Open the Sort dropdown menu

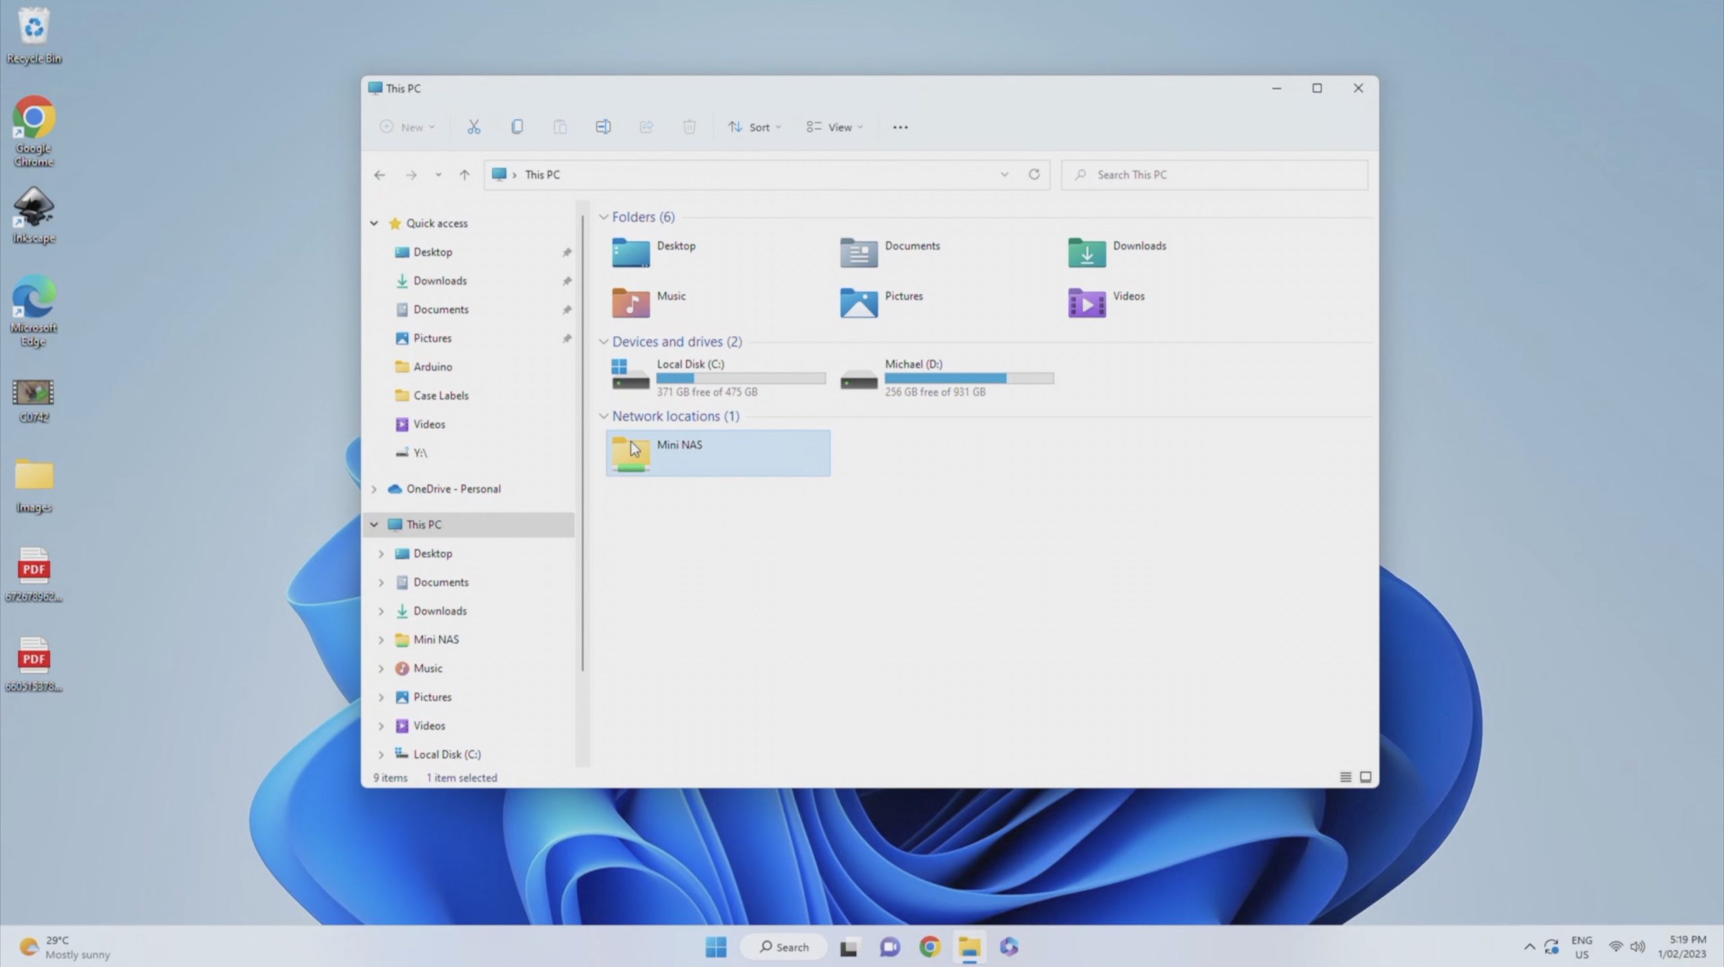coord(754,127)
